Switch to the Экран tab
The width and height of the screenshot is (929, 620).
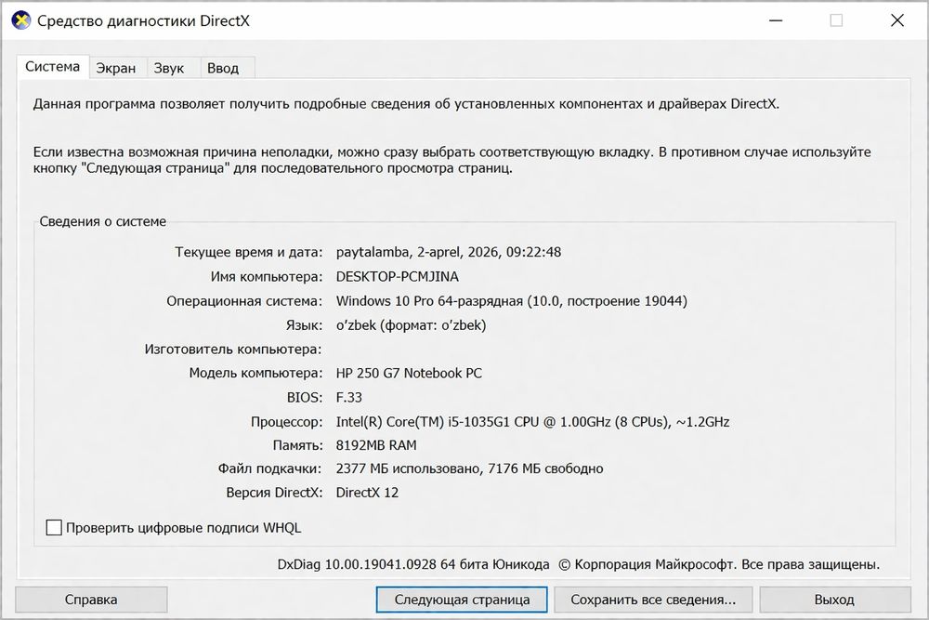(116, 68)
